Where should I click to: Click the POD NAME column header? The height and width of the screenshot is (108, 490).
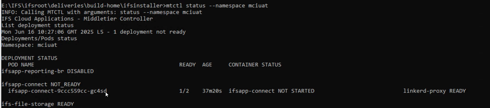(21, 65)
